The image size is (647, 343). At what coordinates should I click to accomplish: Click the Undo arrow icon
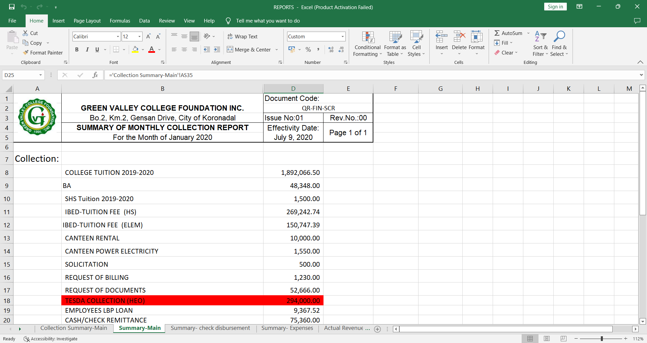coord(23,7)
